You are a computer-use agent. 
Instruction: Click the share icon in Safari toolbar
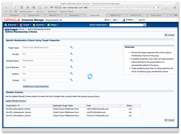pos(46,8)
